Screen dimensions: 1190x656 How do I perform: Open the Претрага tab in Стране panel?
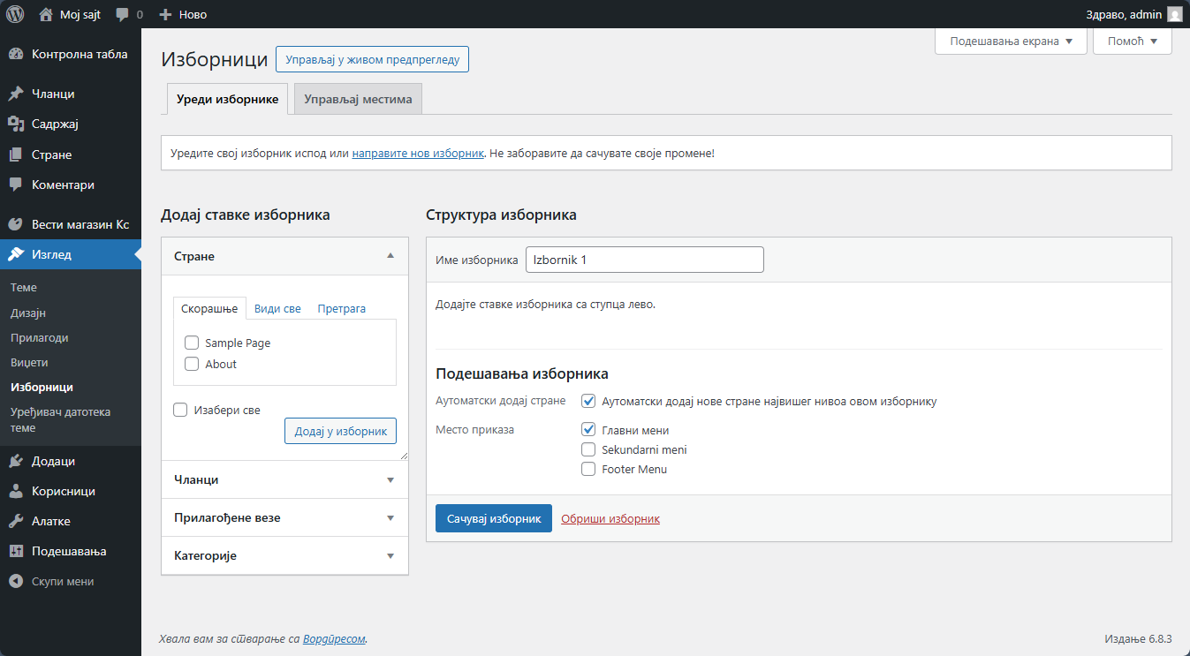coord(341,308)
